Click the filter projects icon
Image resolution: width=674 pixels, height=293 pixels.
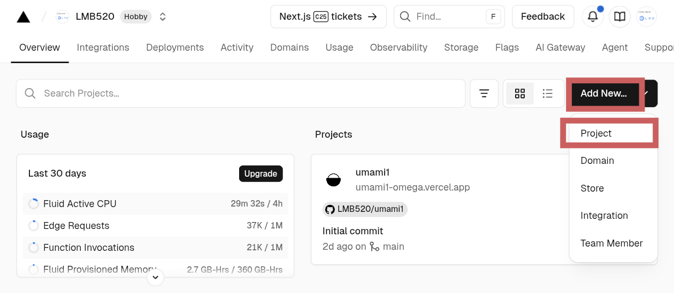(x=484, y=94)
